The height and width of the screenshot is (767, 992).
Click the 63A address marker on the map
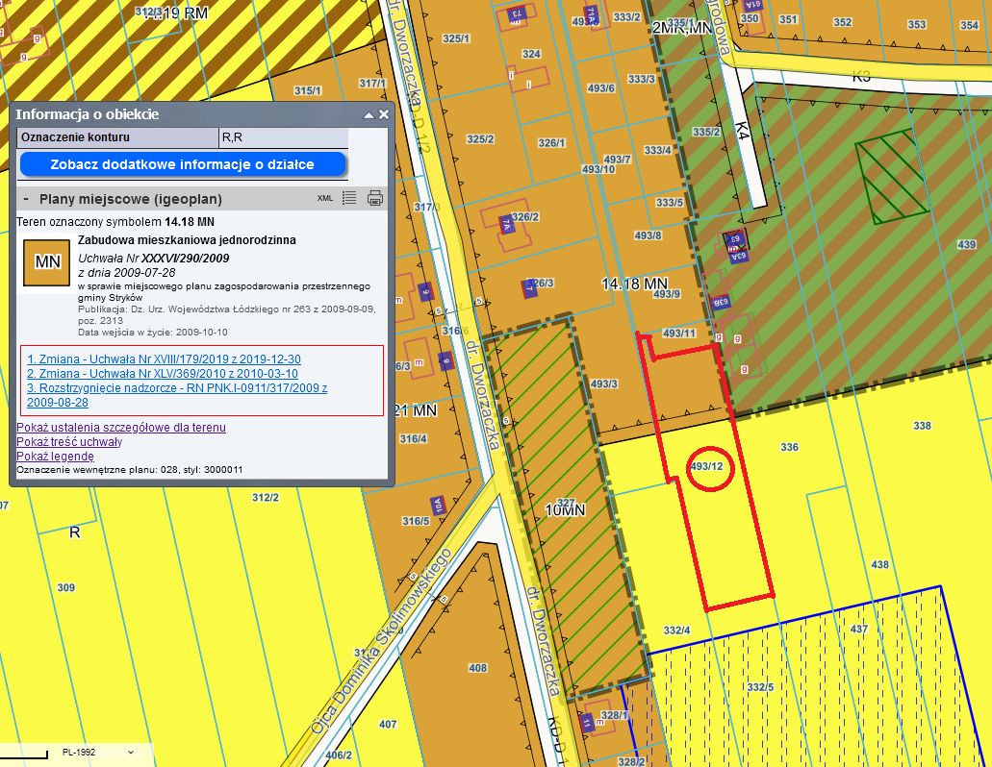coord(739,257)
